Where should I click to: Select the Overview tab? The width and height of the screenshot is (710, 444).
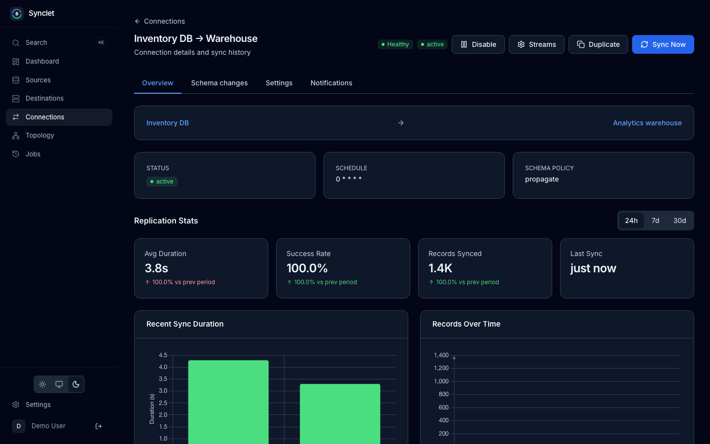pos(158,83)
